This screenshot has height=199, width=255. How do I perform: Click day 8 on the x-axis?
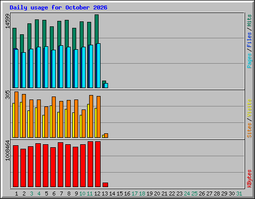pos(69,194)
